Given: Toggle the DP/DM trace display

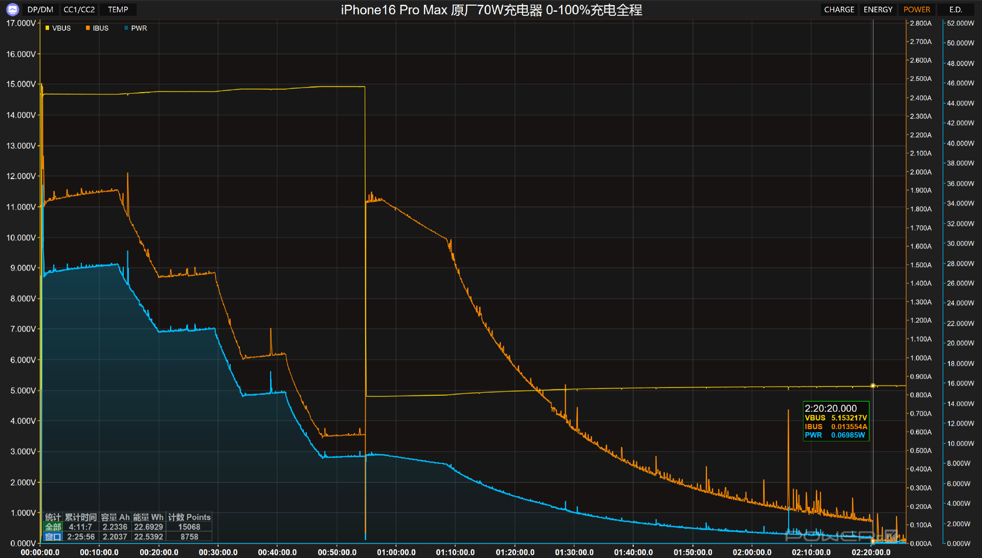Looking at the screenshot, I should (x=40, y=10).
